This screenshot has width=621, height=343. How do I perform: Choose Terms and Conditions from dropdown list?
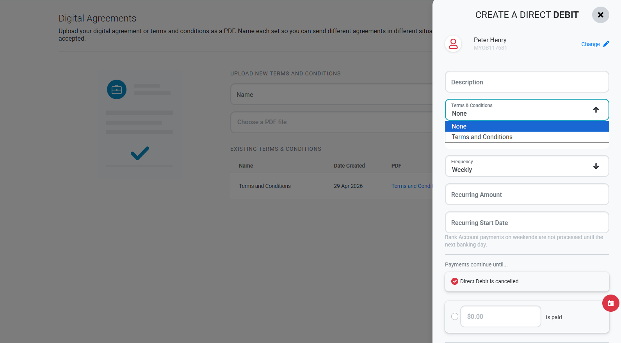tap(527, 137)
